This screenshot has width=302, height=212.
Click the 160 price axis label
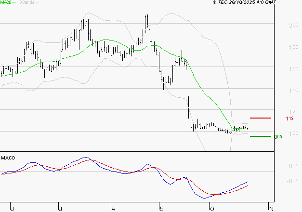coord(294,68)
